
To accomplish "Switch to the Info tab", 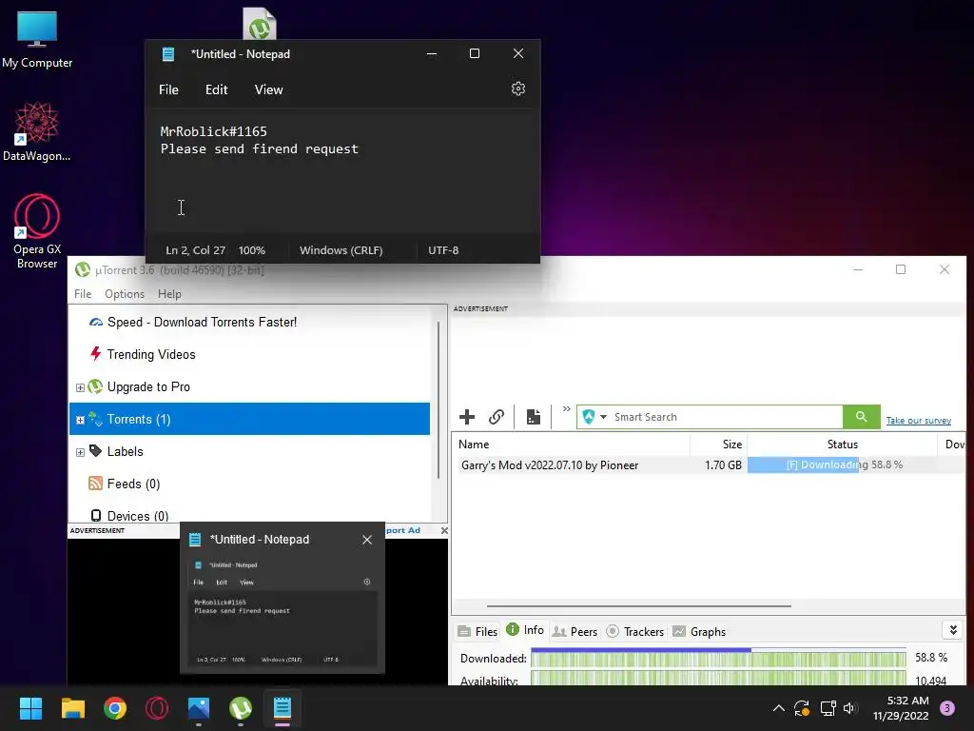I will tap(525, 630).
